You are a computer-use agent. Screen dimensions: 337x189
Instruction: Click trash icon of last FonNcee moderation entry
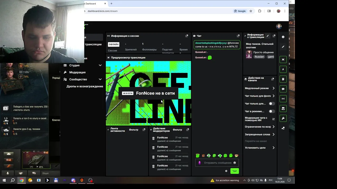coord(153,166)
